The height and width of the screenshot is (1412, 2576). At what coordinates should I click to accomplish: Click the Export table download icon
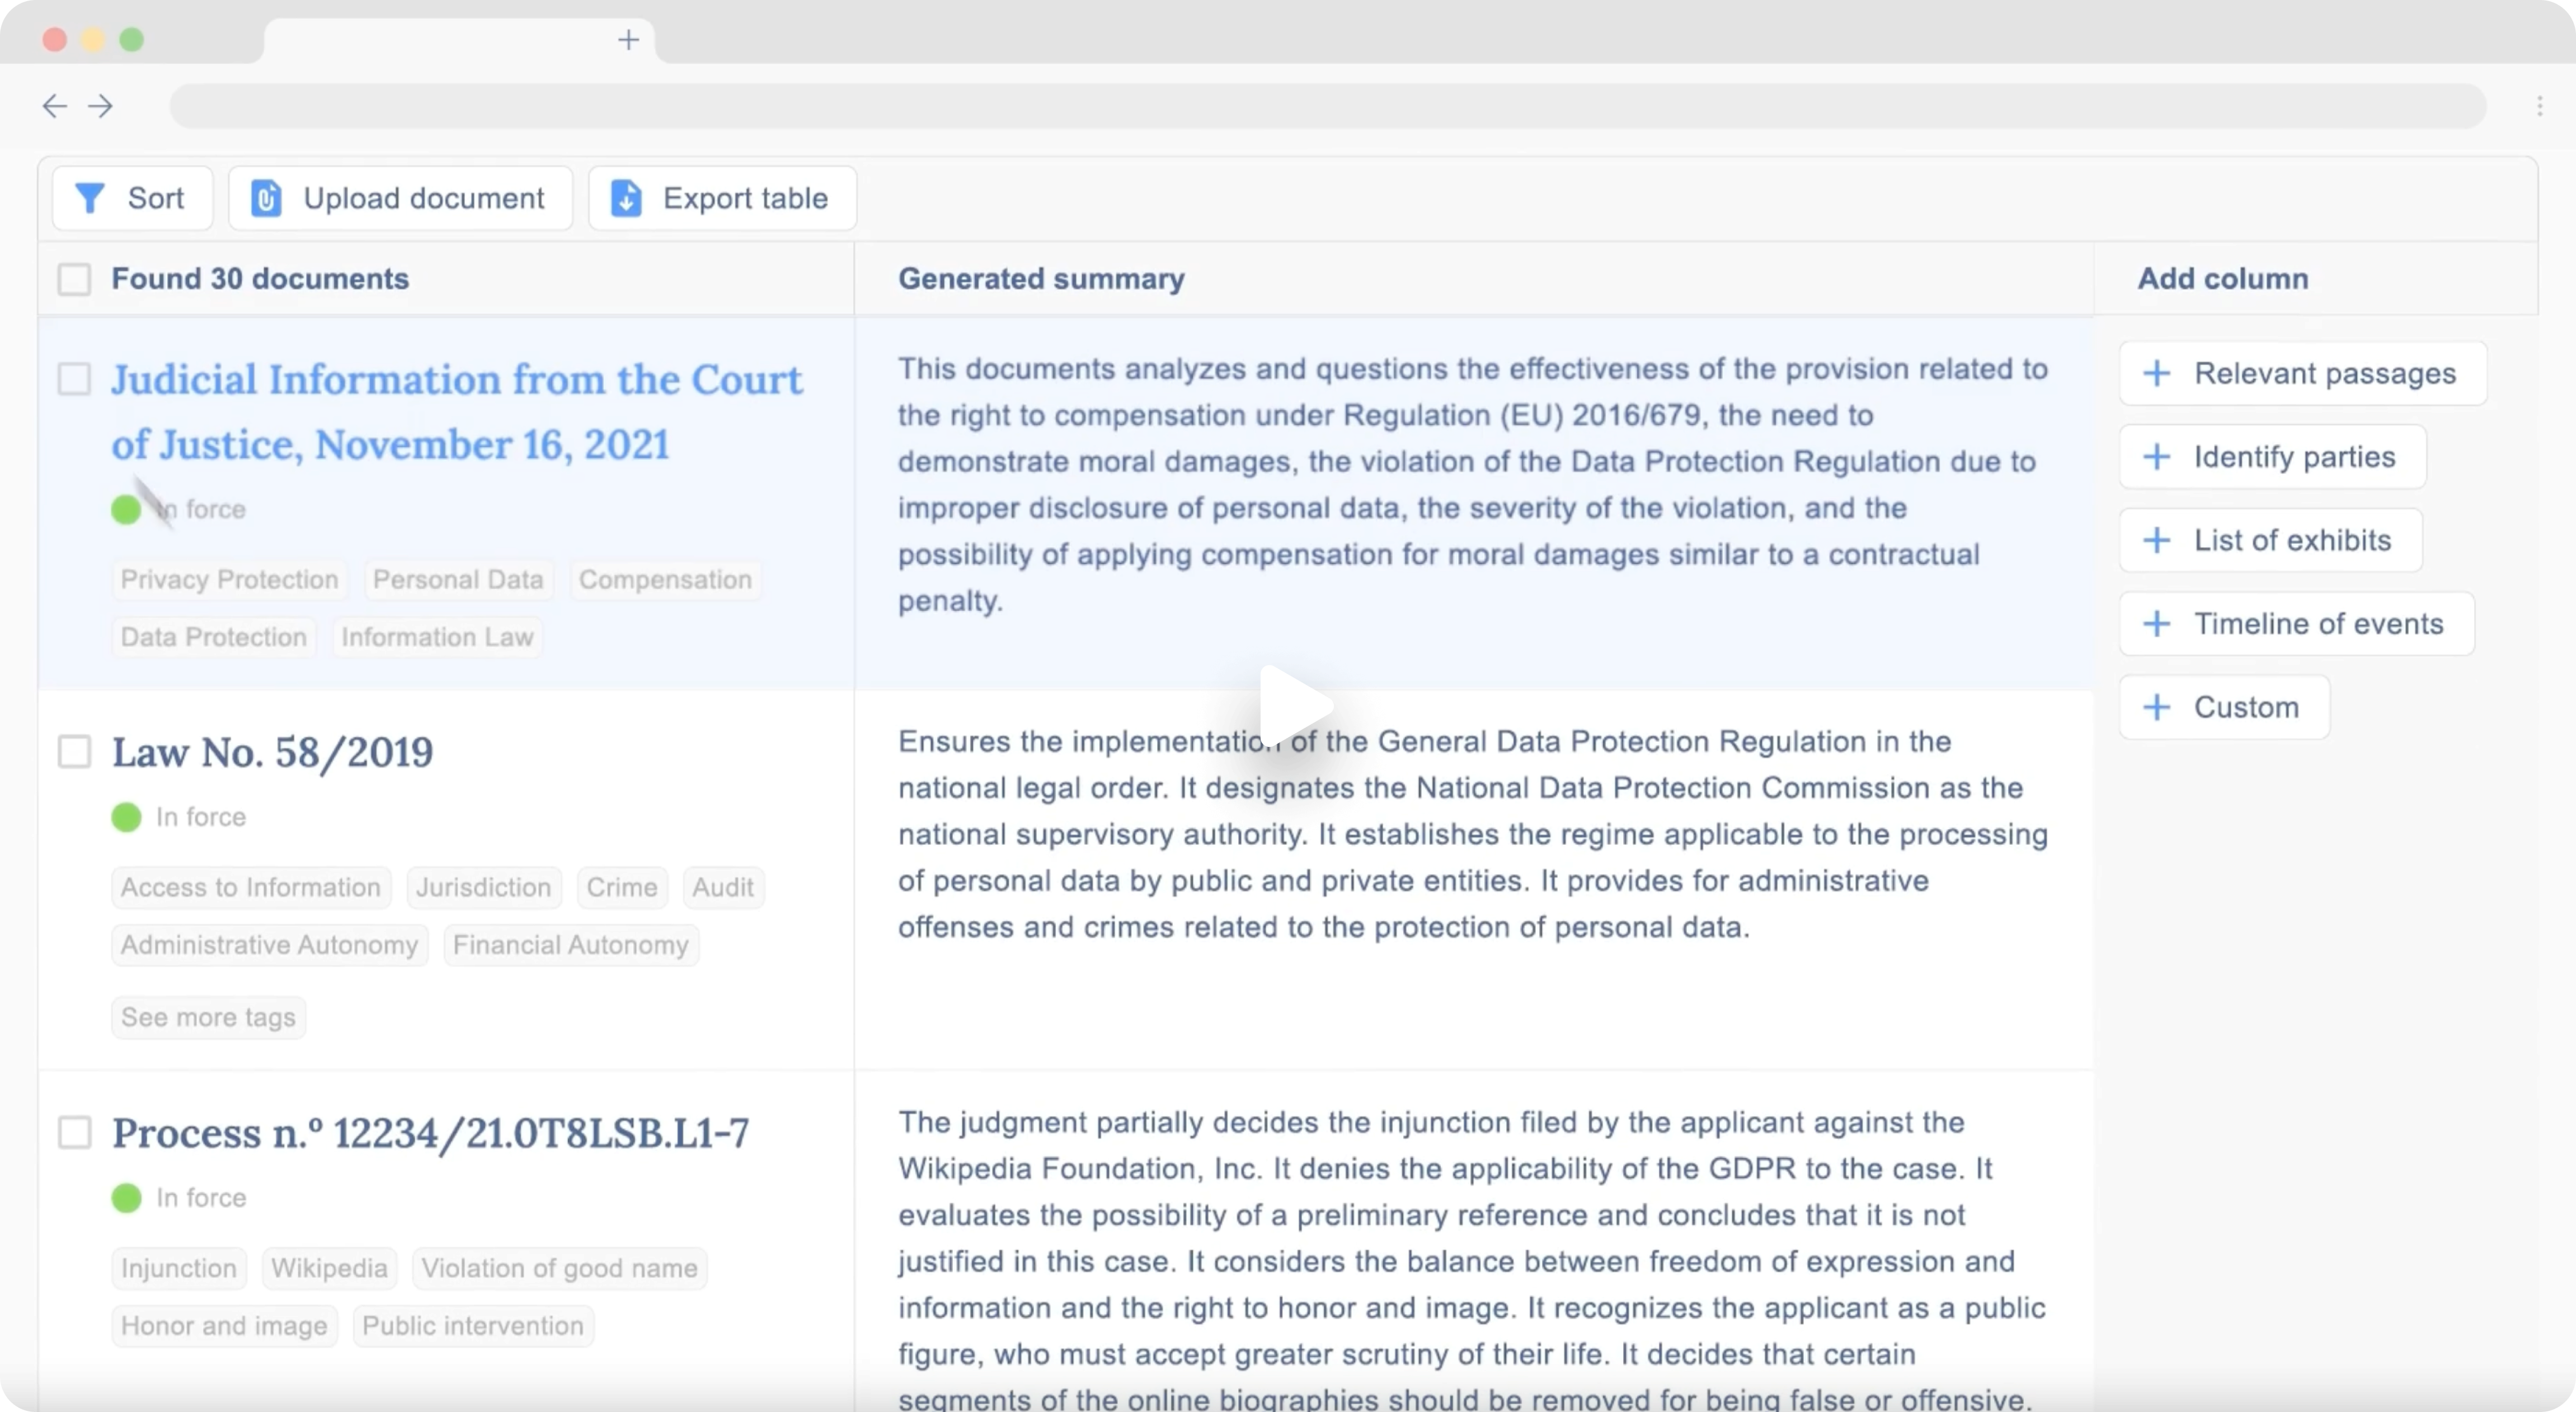point(626,198)
